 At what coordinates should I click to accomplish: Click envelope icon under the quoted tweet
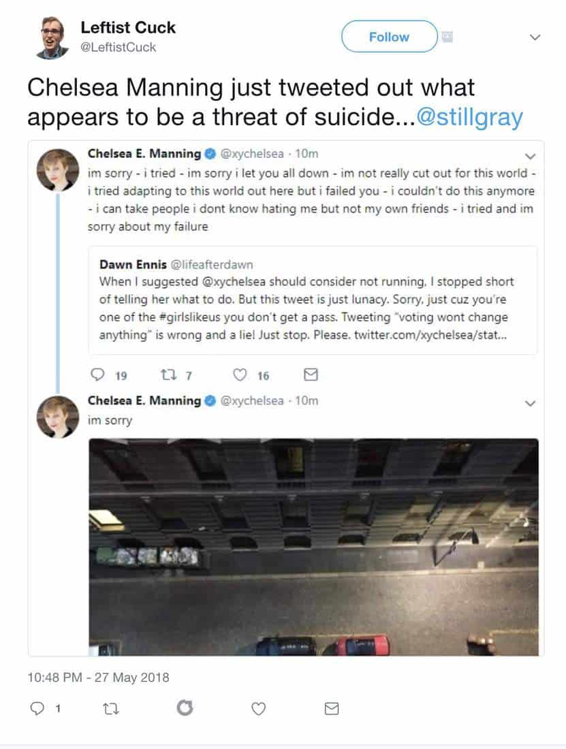coord(310,374)
